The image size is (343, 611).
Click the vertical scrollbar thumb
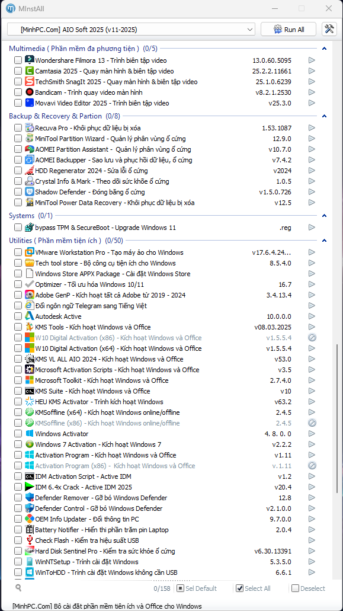tap(337, 459)
